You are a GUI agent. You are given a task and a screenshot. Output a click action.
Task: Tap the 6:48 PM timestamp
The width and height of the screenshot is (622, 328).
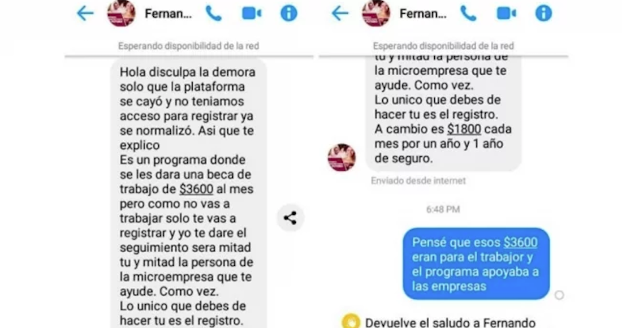click(x=443, y=209)
